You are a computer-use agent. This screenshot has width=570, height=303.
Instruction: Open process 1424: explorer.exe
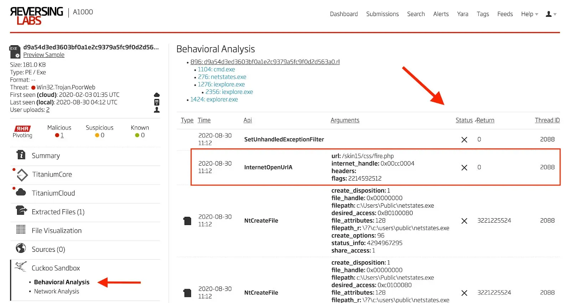[214, 99]
